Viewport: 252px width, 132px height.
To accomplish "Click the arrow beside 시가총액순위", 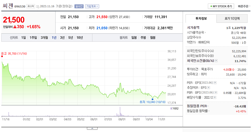I will pyautogui.click(x=205, y=33).
